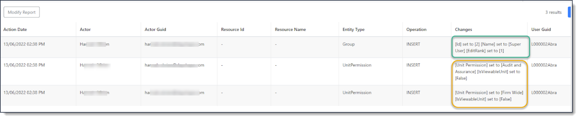Click the Resource Name column header
Image resolution: width=579 pixels, height=119 pixels.
(x=290, y=29)
